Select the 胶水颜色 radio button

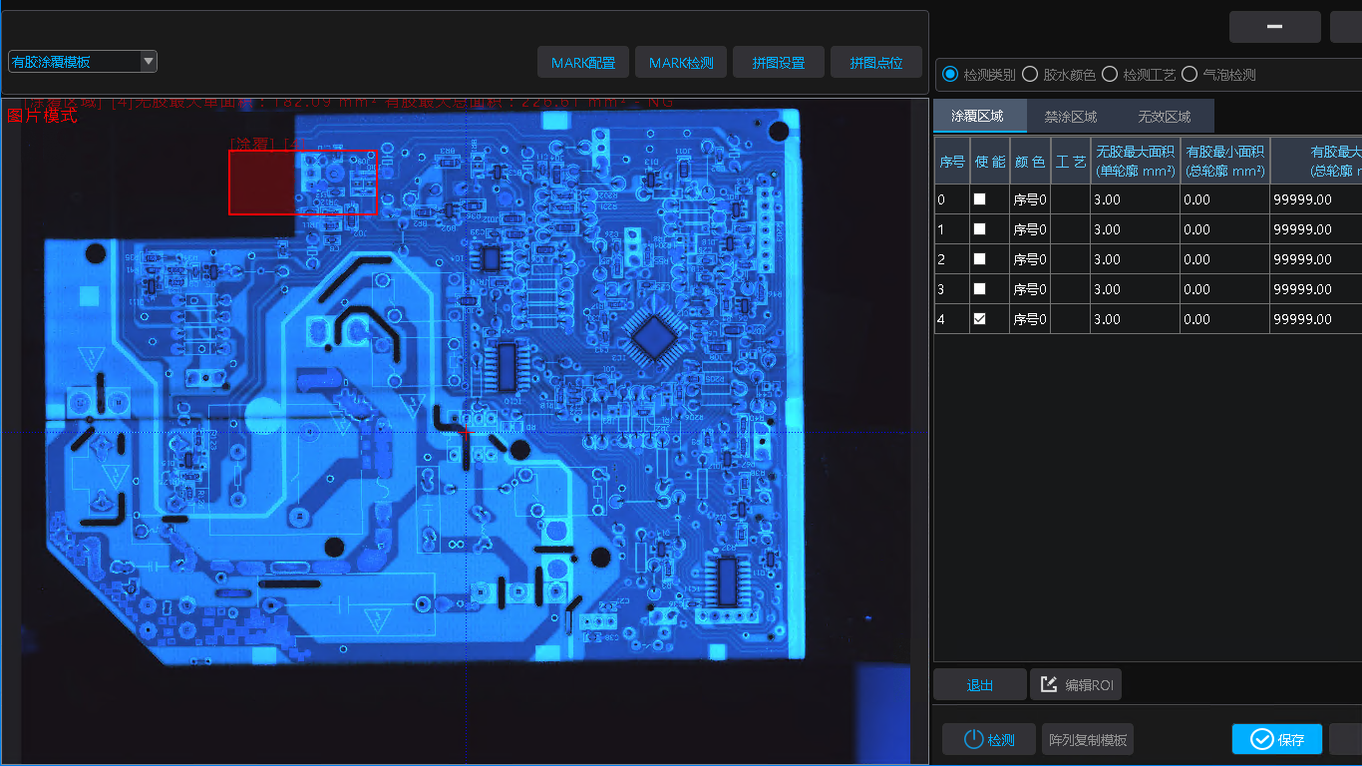point(1030,75)
